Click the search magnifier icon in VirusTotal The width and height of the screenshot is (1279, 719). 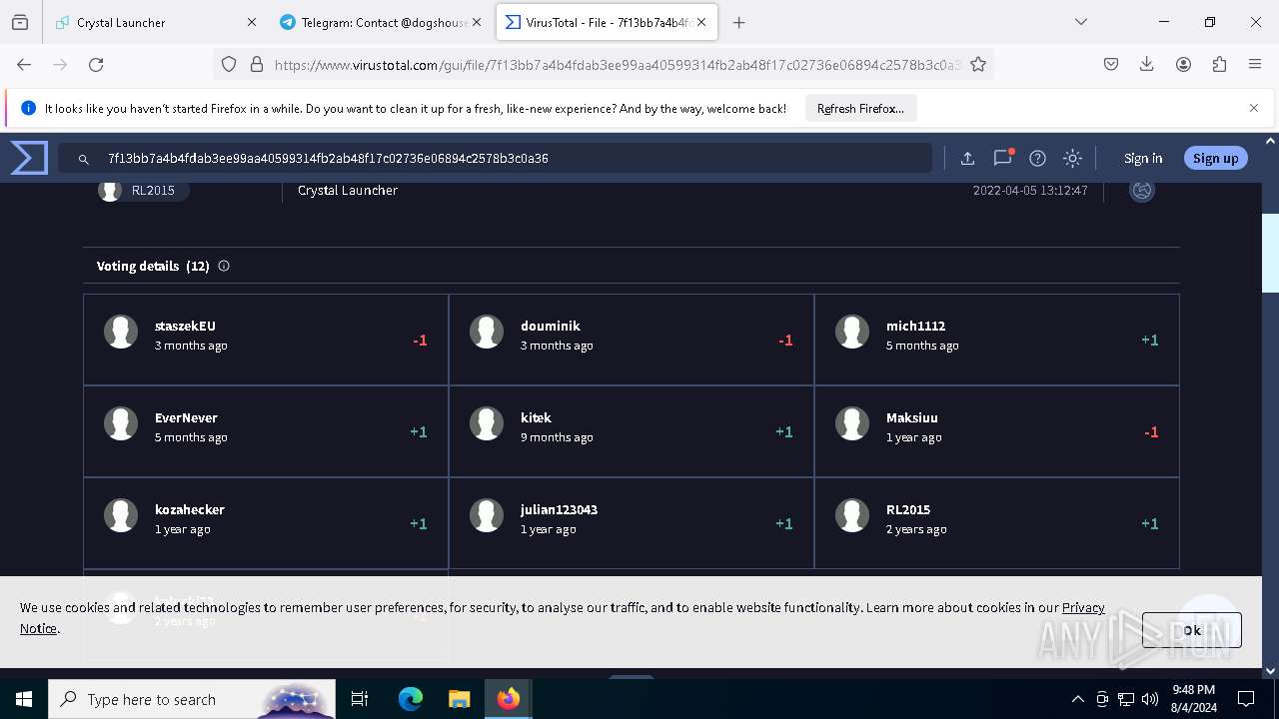click(x=84, y=159)
